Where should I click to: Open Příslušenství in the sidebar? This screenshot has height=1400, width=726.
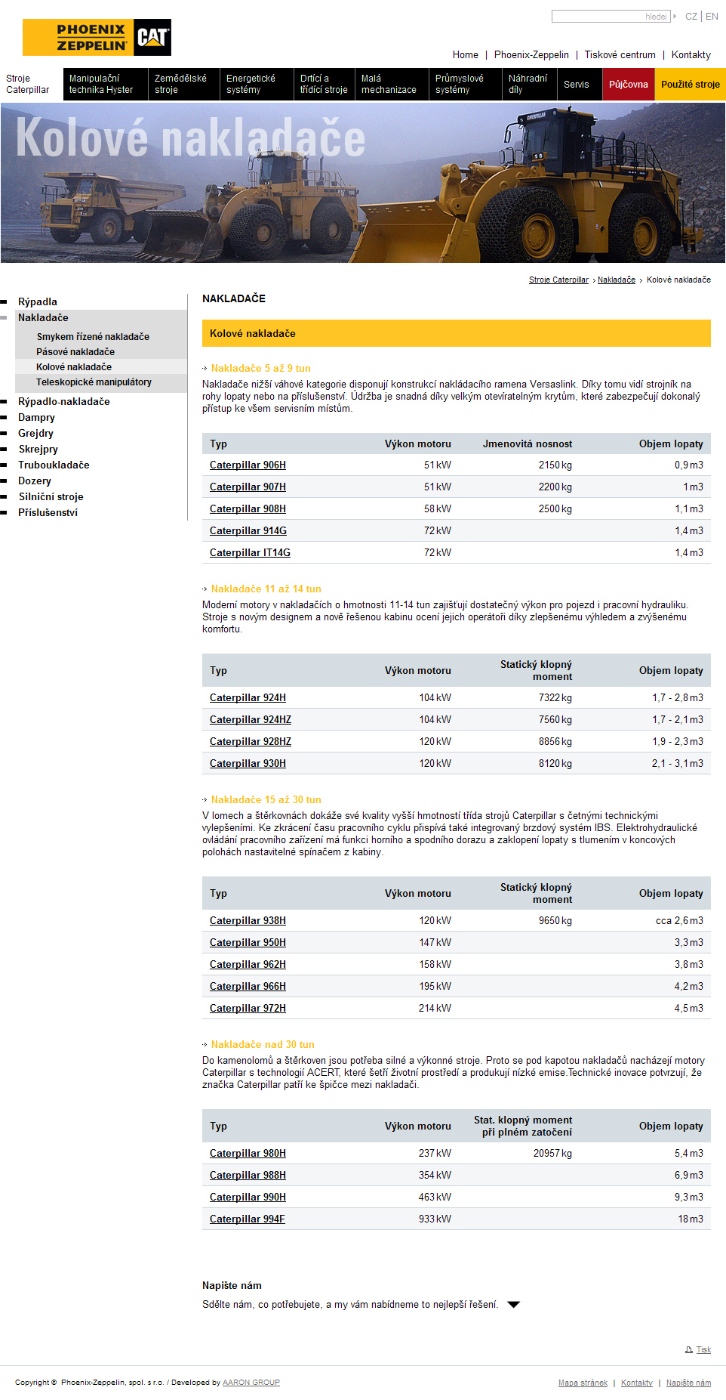(x=48, y=512)
